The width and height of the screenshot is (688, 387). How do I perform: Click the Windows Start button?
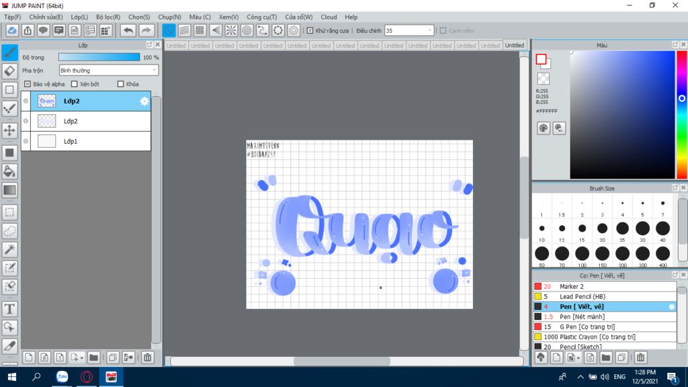[x=12, y=377]
